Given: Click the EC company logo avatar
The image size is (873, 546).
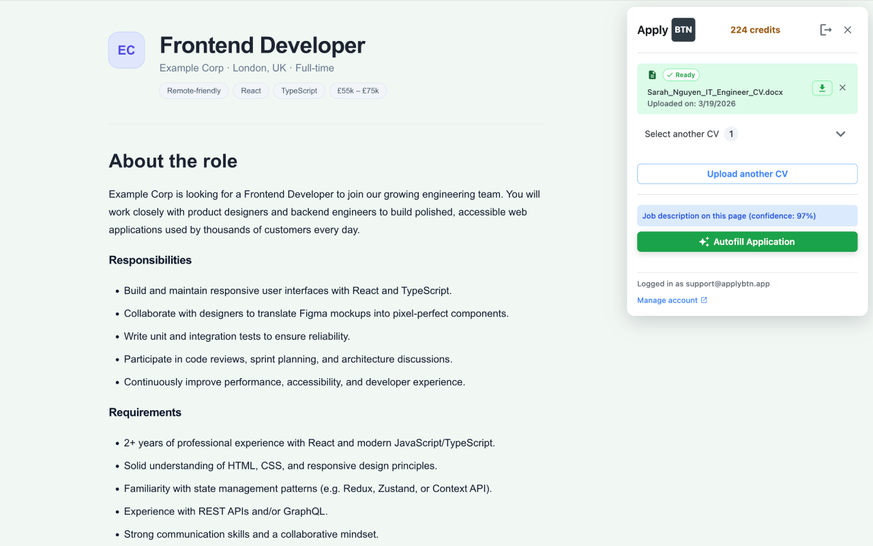Looking at the screenshot, I should coord(126,50).
